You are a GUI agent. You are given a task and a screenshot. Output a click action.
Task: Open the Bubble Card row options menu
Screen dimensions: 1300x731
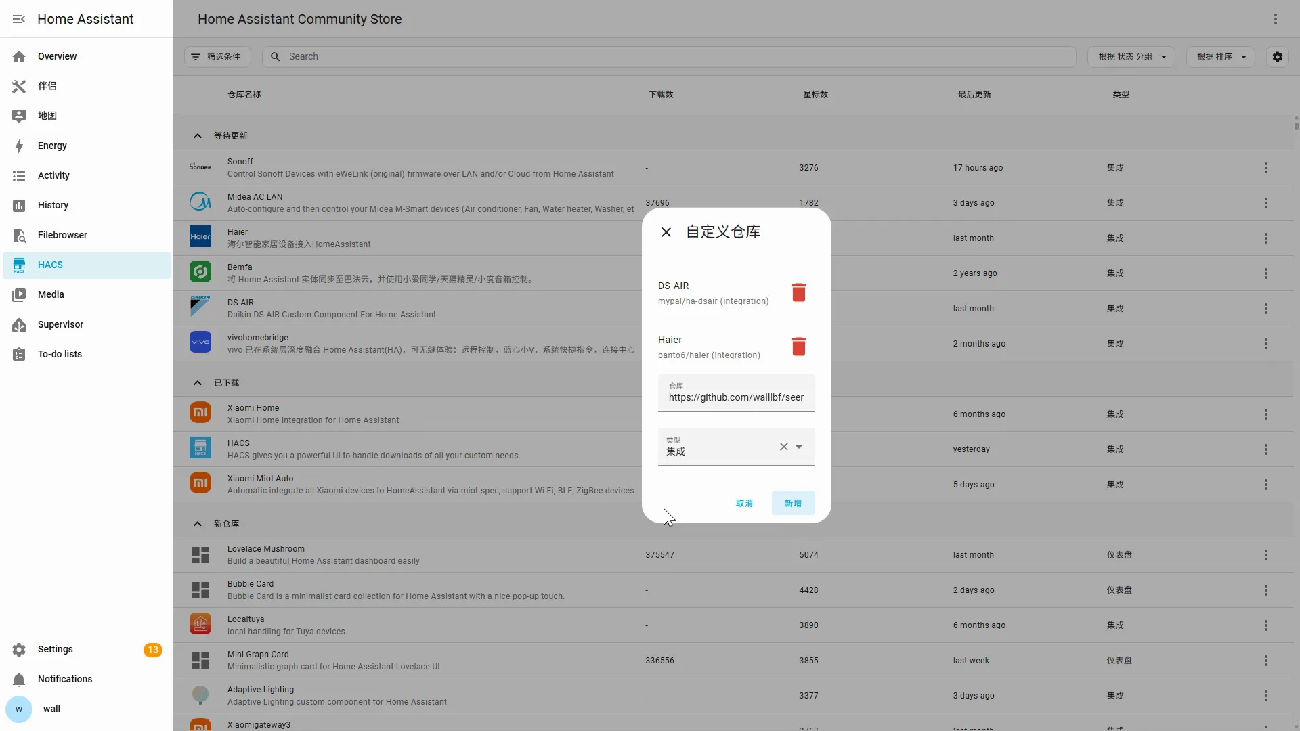[x=1266, y=590]
